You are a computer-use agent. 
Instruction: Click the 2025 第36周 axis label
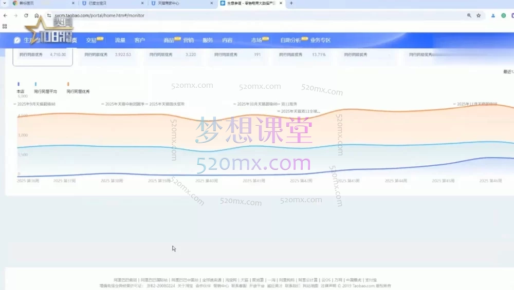click(28, 181)
